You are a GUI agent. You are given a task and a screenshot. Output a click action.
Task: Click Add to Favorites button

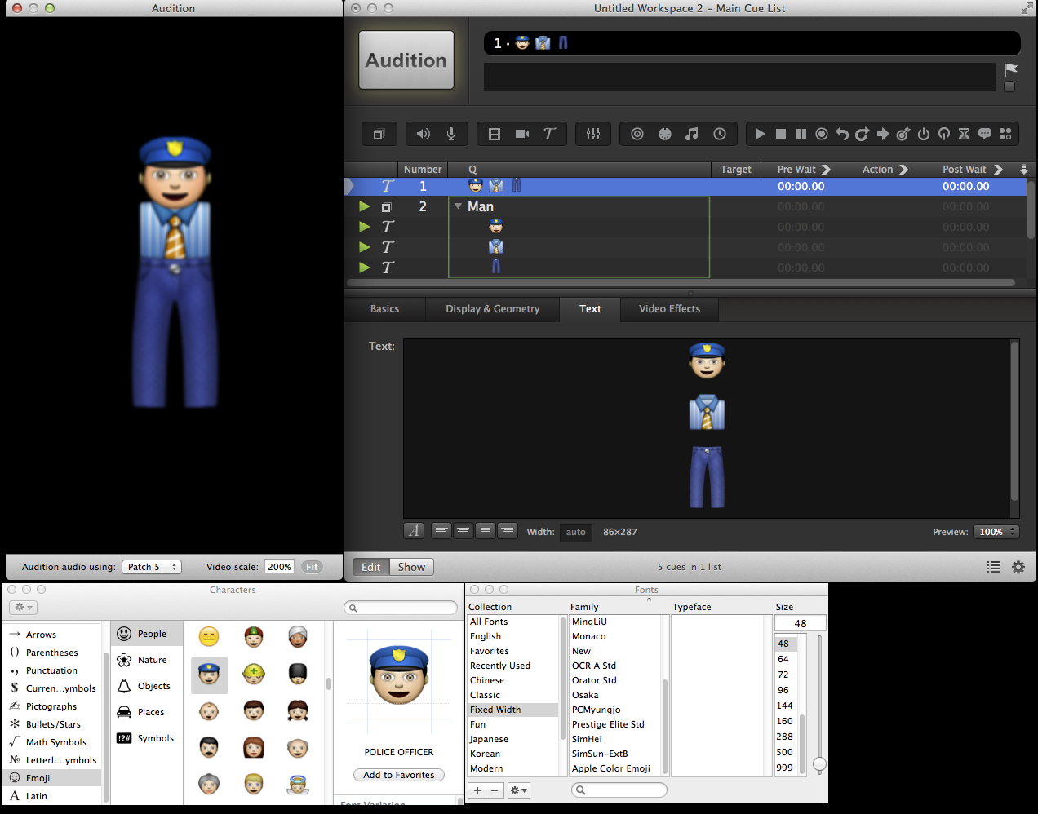399,775
